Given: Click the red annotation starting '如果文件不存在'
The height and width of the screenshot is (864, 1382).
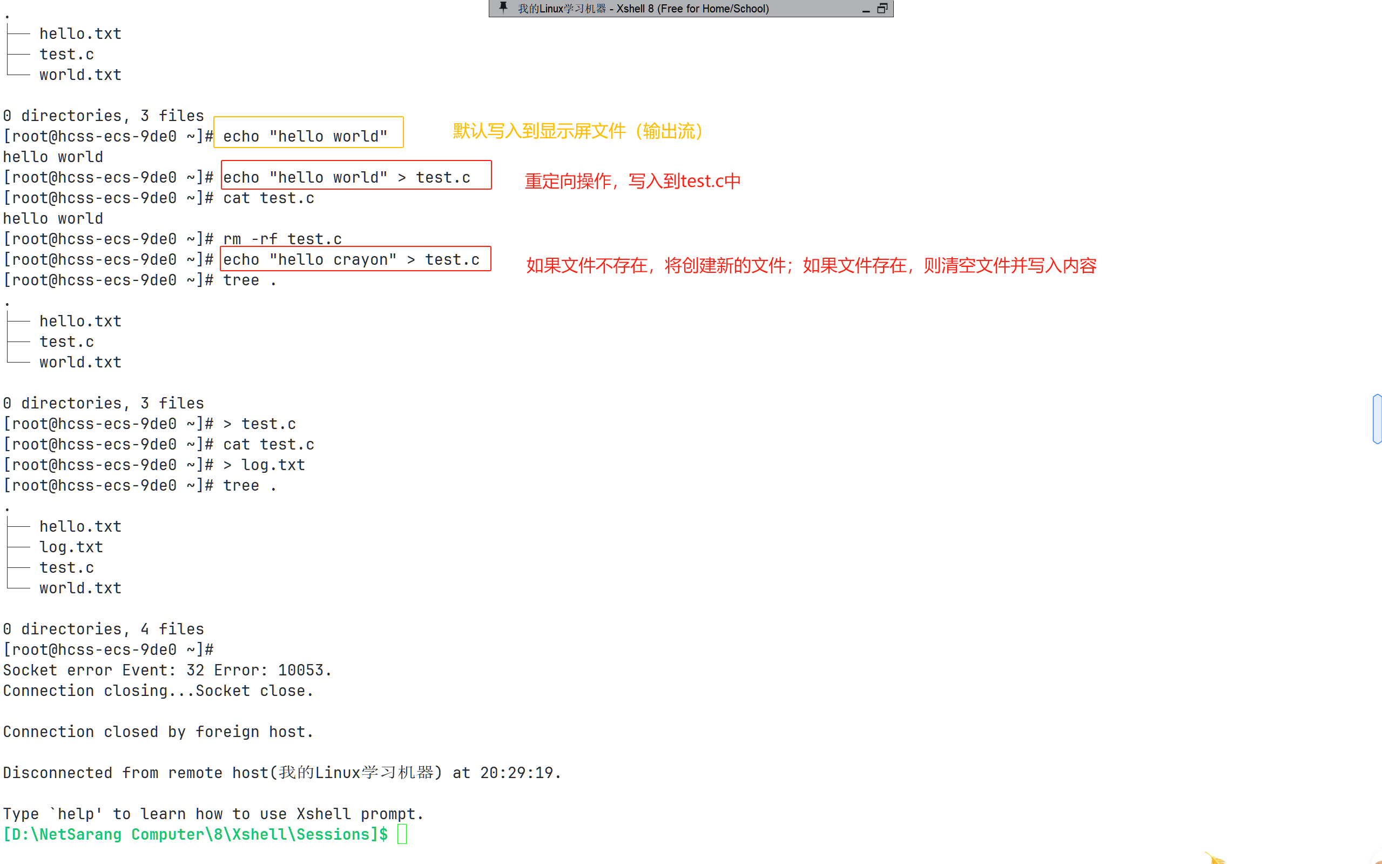Looking at the screenshot, I should [811, 265].
